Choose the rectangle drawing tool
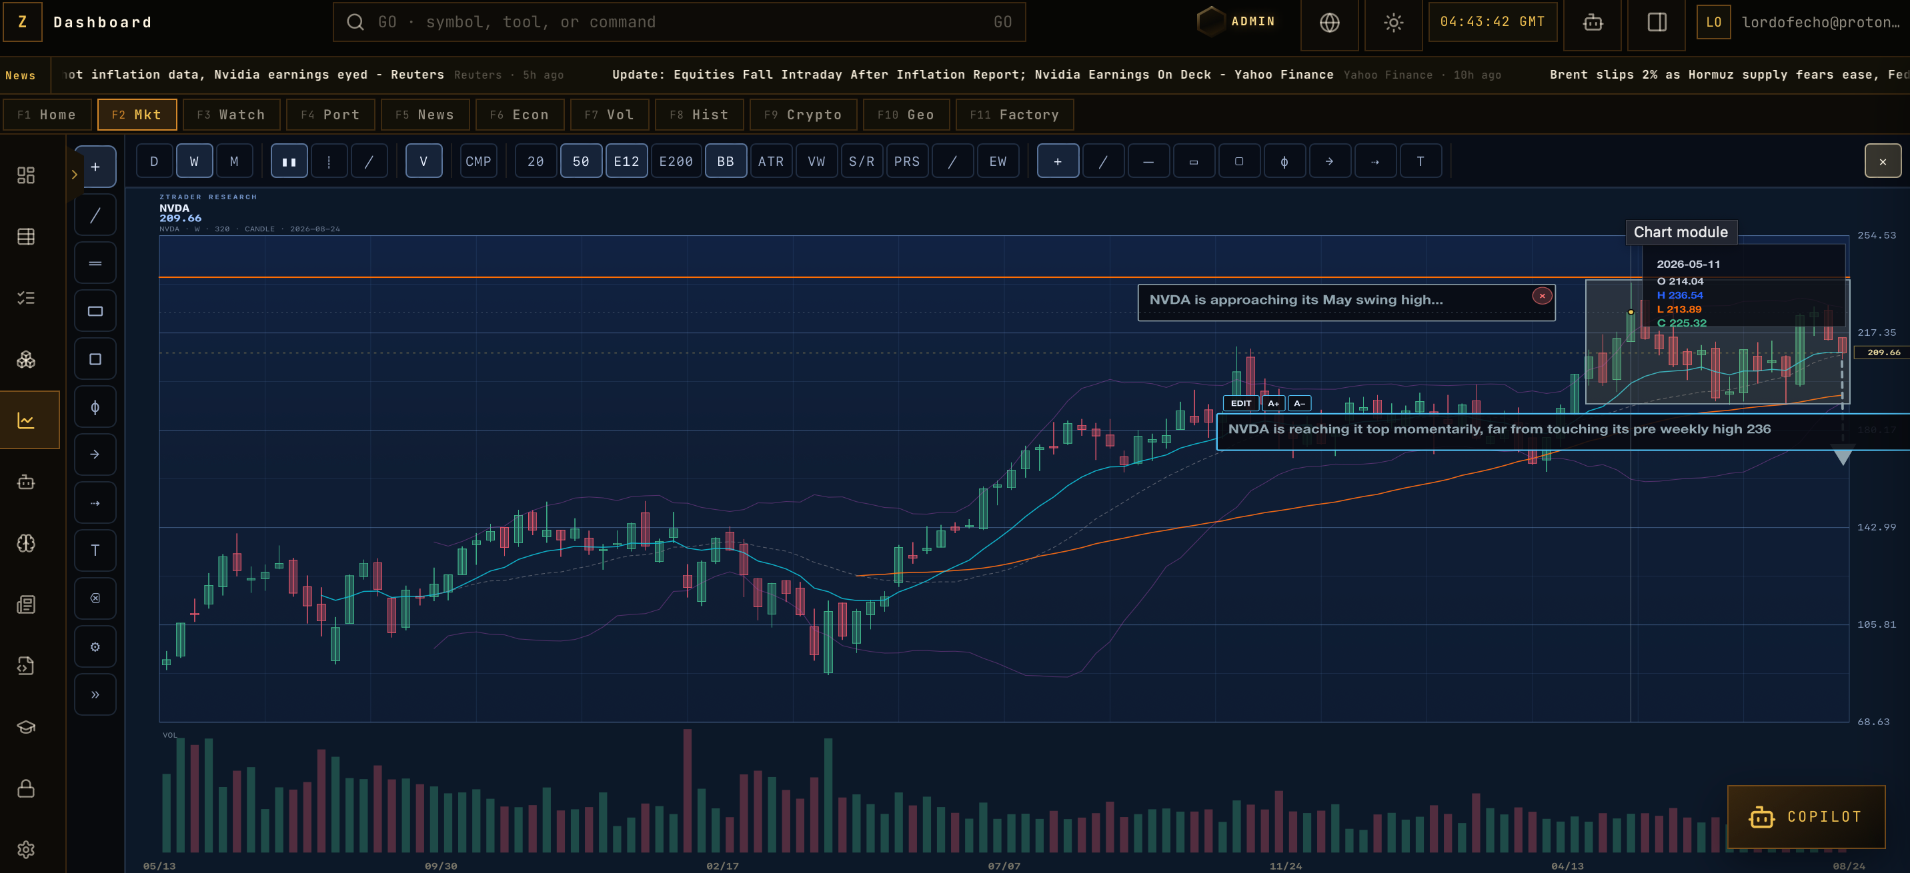1910x873 pixels. (x=95, y=311)
